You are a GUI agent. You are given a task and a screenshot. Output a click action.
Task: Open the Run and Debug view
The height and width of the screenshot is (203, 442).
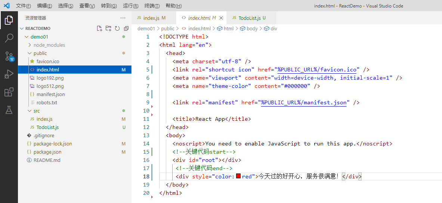[x=9, y=74]
